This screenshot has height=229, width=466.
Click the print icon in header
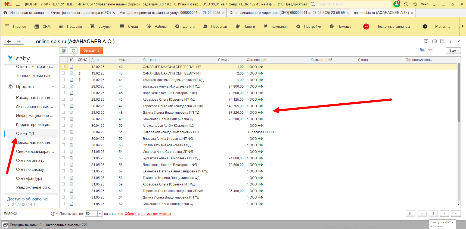434,41
